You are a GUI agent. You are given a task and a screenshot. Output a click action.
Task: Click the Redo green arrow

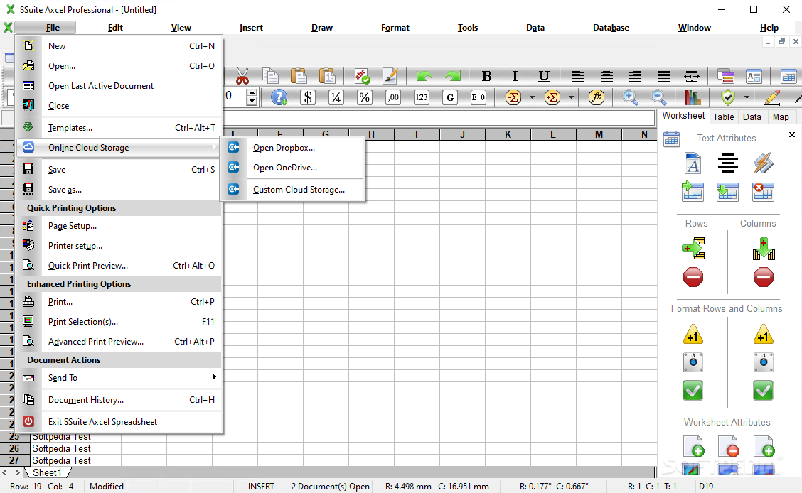point(453,77)
